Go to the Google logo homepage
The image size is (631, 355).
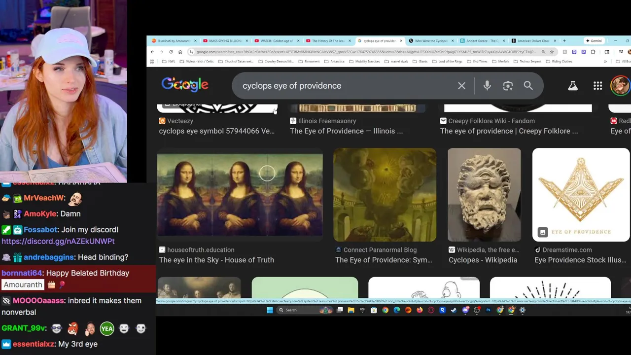pos(185,85)
